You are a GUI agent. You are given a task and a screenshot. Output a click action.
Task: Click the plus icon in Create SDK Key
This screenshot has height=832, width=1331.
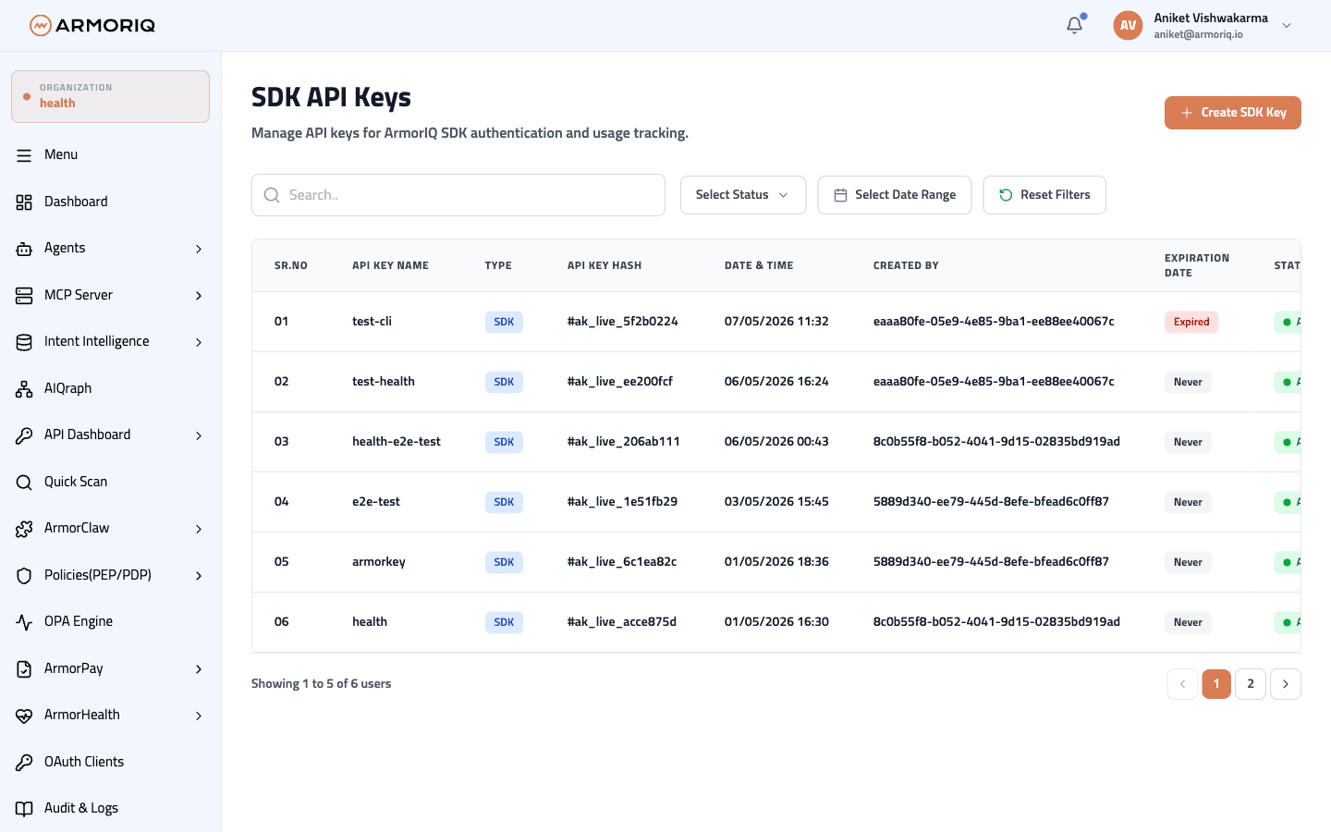pyautogui.click(x=1187, y=113)
